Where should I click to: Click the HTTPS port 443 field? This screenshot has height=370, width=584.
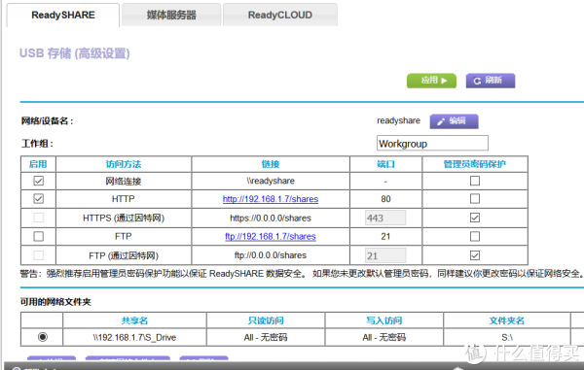pyautogui.click(x=385, y=218)
